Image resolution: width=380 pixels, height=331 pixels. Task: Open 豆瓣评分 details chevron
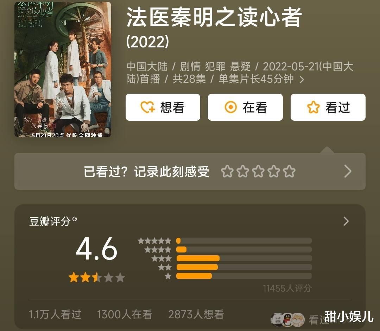pos(346,221)
